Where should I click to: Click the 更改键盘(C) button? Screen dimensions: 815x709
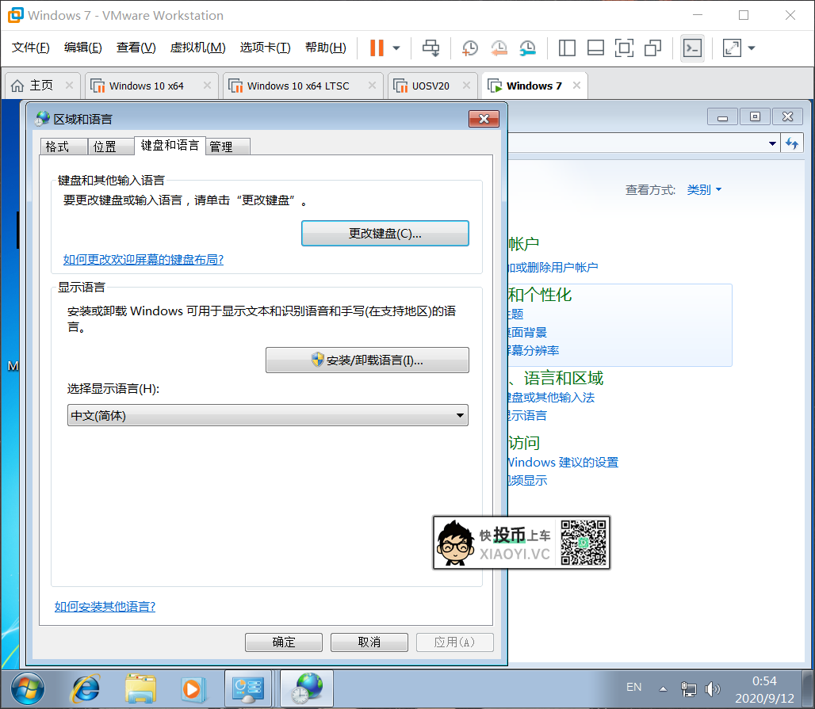pyautogui.click(x=385, y=233)
